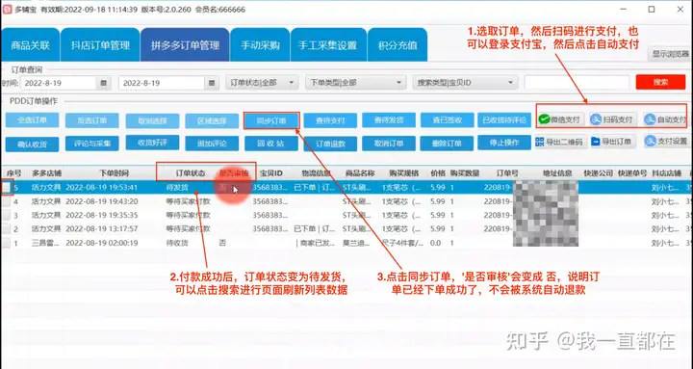Screen dimensions: 693x369
Task: Click the 导出二维码 QR code button
Action: pos(561,142)
